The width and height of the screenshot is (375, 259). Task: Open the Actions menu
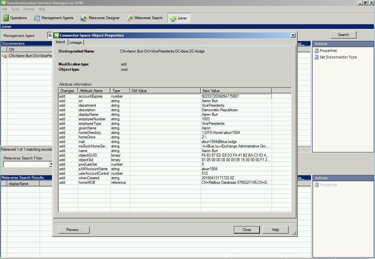(x=29, y=9)
